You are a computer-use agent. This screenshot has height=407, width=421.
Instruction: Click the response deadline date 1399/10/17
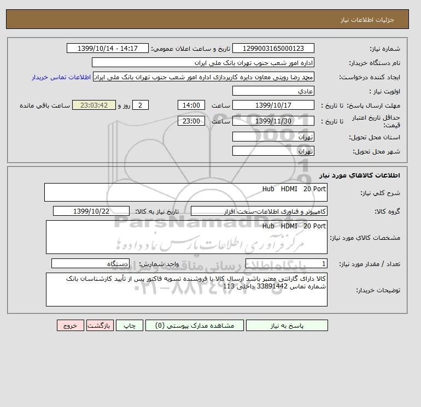coord(273,105)
